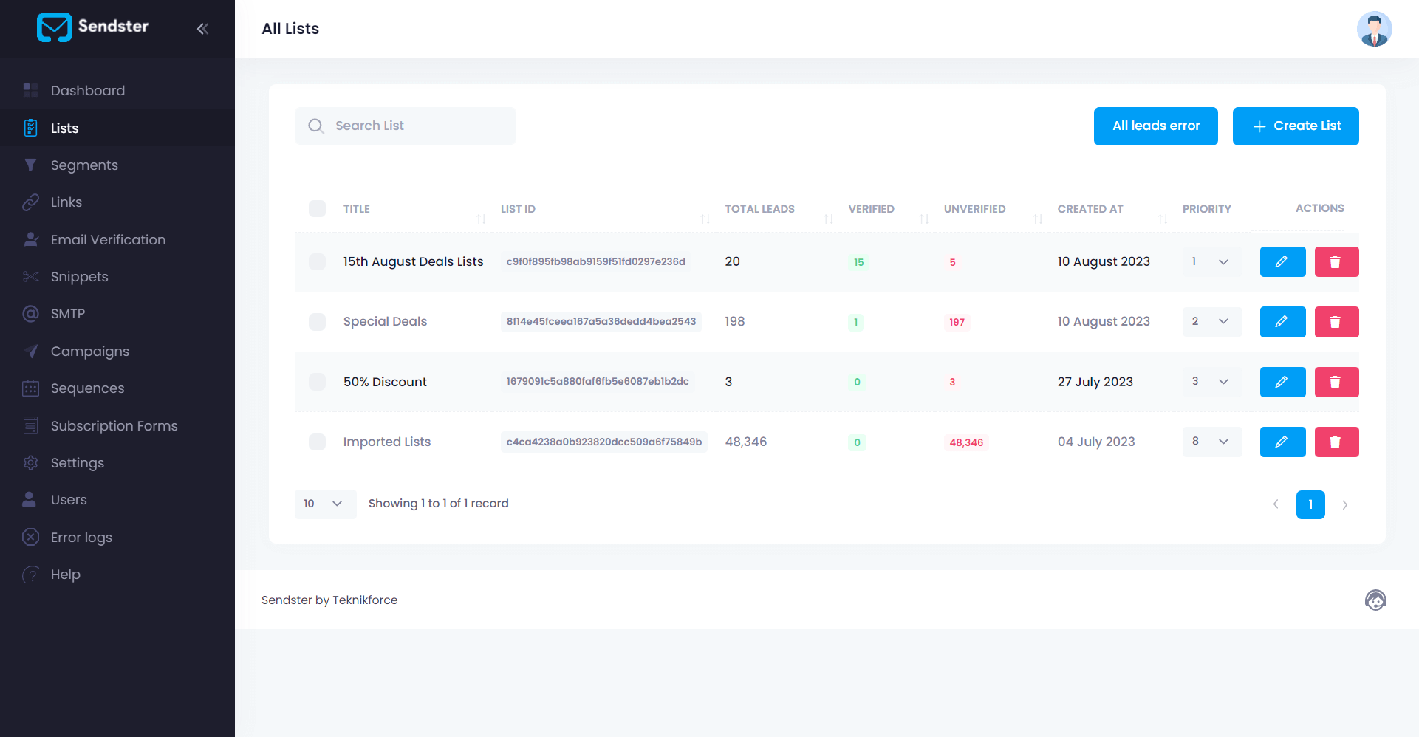Image resolution: width=1419 pixels, height=737 pixels.
Task: Tick the select-all checkbox in header
Action: click(x=317, y=209)
